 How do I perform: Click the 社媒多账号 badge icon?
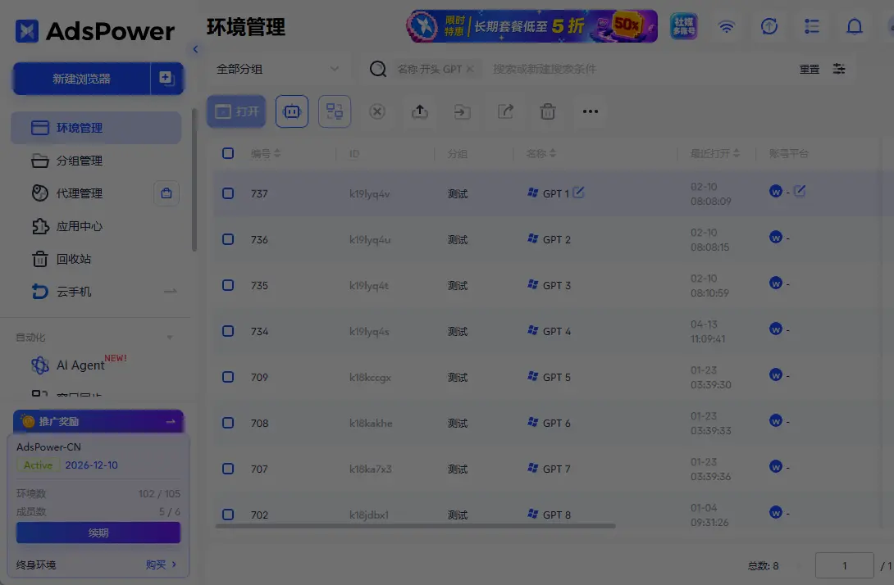[x=683, y=26]
